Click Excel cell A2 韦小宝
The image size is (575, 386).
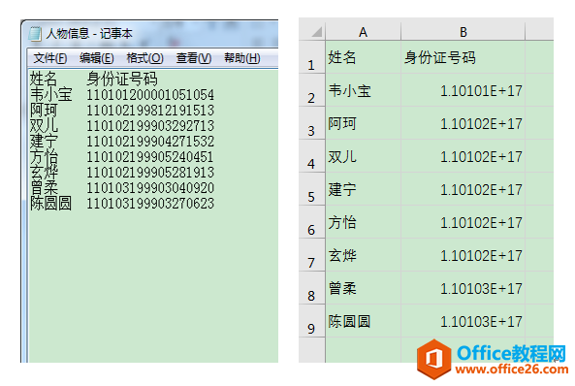[363, 90]
